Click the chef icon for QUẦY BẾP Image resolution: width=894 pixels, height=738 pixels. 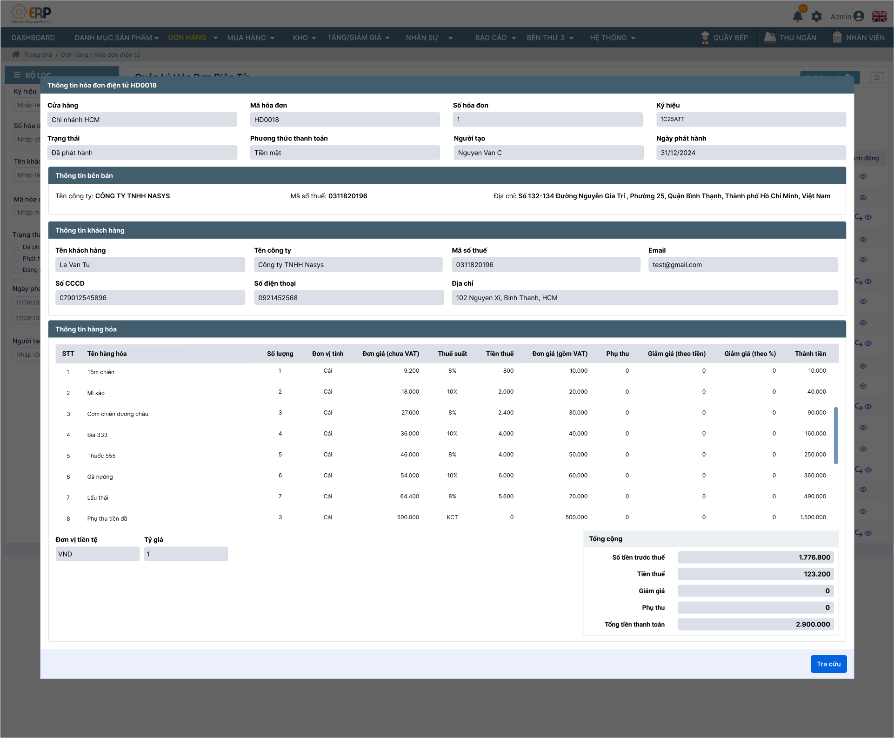pyautogui.click(x=705, y=38)
